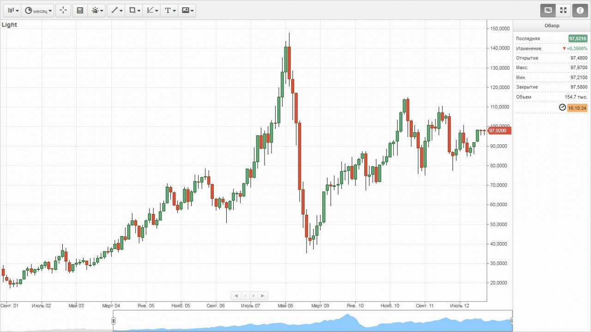This screenshot has width=591, height=332.
Task: Toggle the side panel display button
Action: [548, 10]
